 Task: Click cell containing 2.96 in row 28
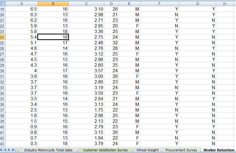click(x=86, y=59)
